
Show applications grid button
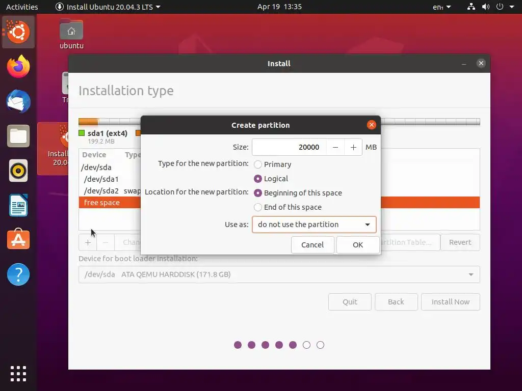(x=18, y=374)
